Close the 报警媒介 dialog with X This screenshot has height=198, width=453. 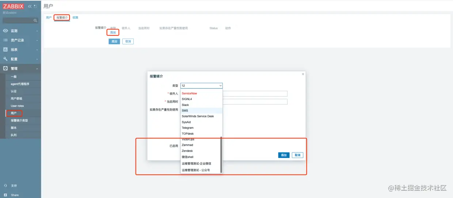[x=303, y=74]
